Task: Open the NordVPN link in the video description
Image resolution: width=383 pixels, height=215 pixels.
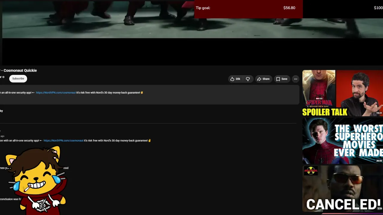Action: pos(56,93)
